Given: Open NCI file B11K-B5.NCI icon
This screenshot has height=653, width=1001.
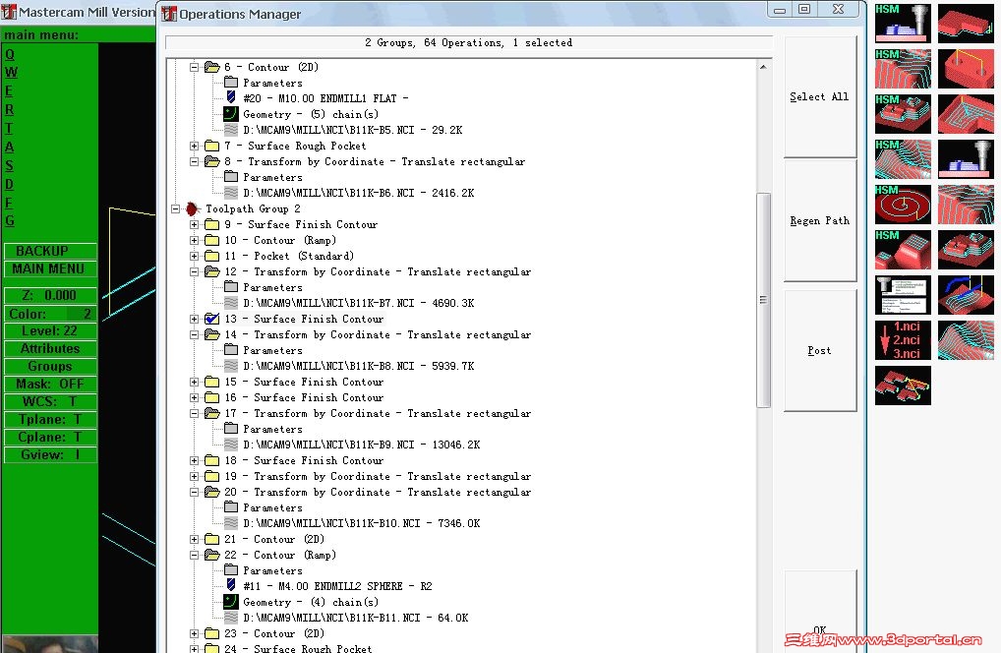Looking at the screenshot, I should (231, 130).
